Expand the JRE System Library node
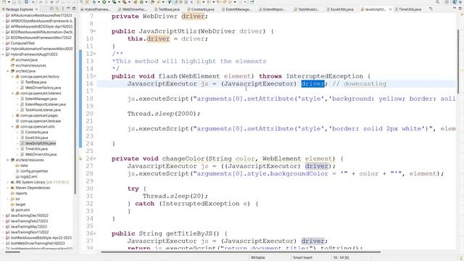The image size is (464, 261). pyautogui.click(x=8, y=182)
